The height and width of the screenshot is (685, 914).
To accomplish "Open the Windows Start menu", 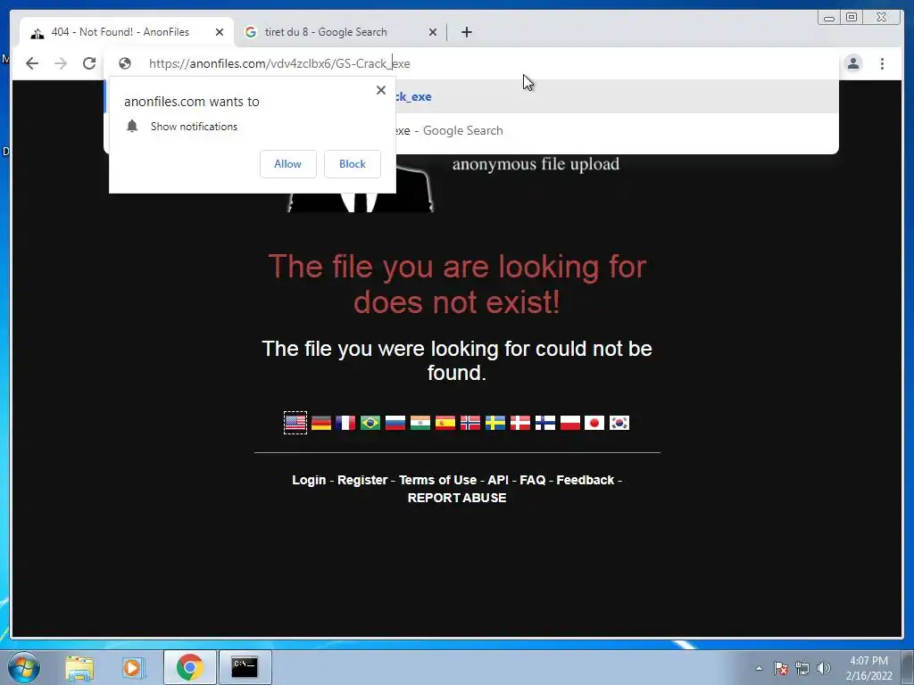I will pos(23,667).
